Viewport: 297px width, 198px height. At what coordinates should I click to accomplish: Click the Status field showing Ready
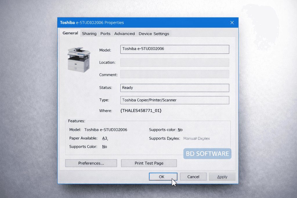pos(175,88)
